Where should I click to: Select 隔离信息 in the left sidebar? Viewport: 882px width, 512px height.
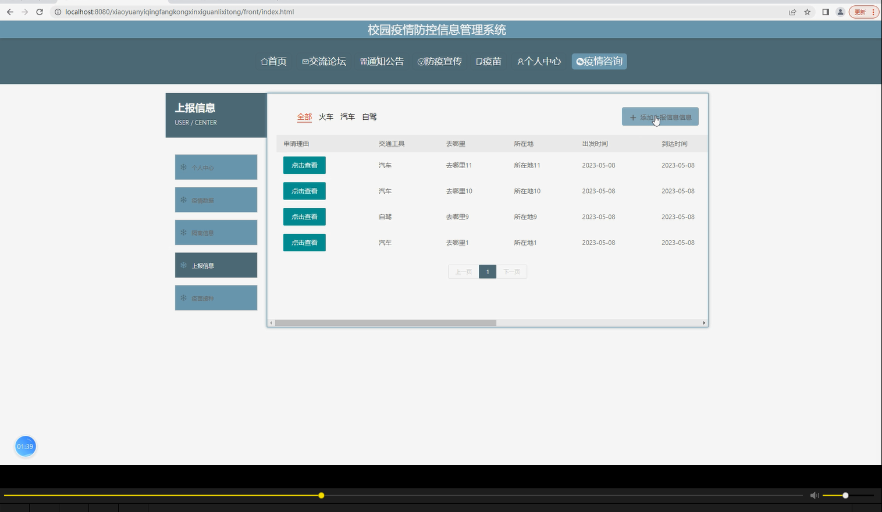coord(216,232)
